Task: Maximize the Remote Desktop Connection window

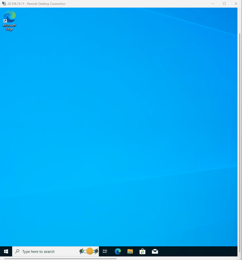Action: click(224, 4)
